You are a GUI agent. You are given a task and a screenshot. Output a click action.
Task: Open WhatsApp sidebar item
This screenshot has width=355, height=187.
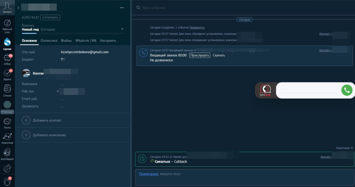(x=7, y=107)
